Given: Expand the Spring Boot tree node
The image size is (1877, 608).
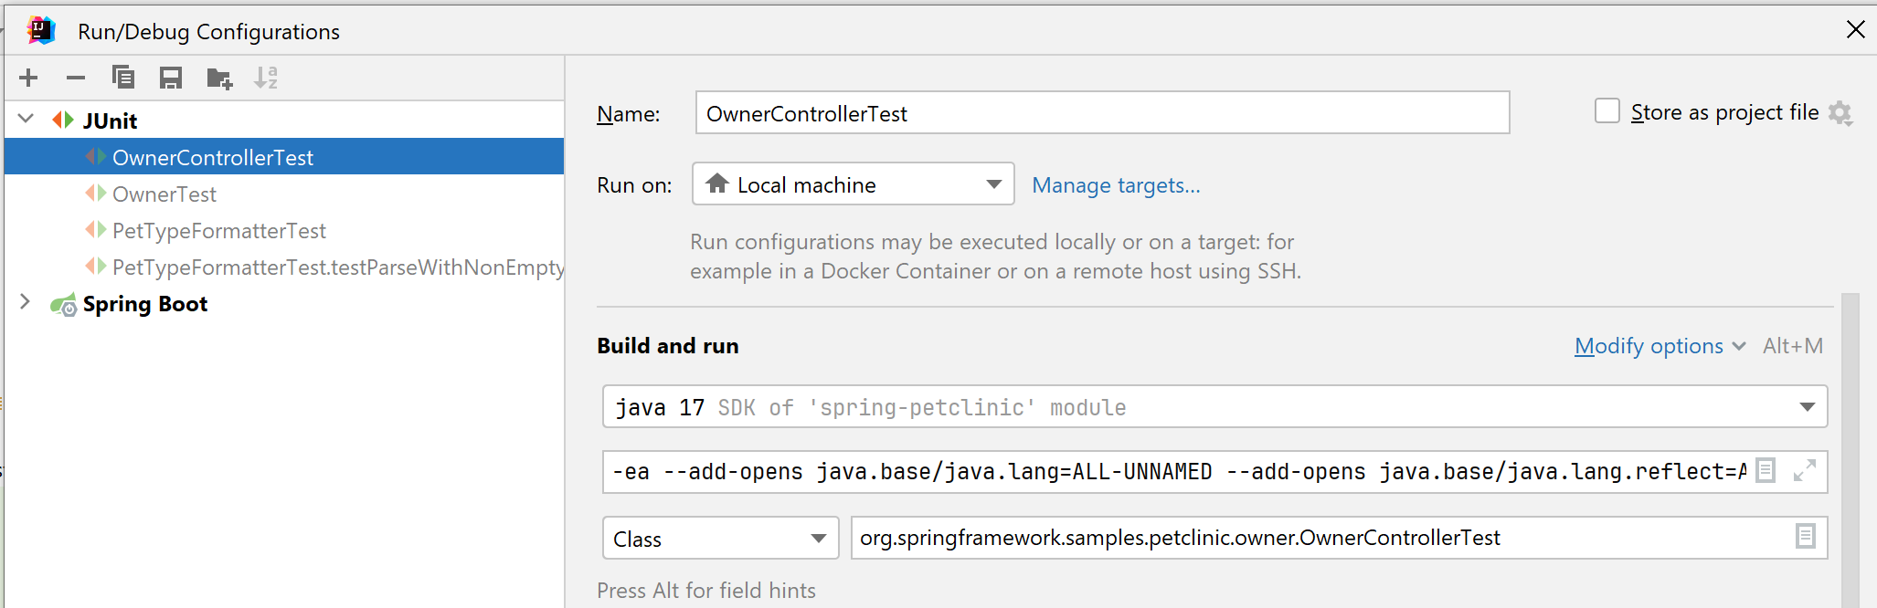Looking at the screenshot, I should click(26, 303).
